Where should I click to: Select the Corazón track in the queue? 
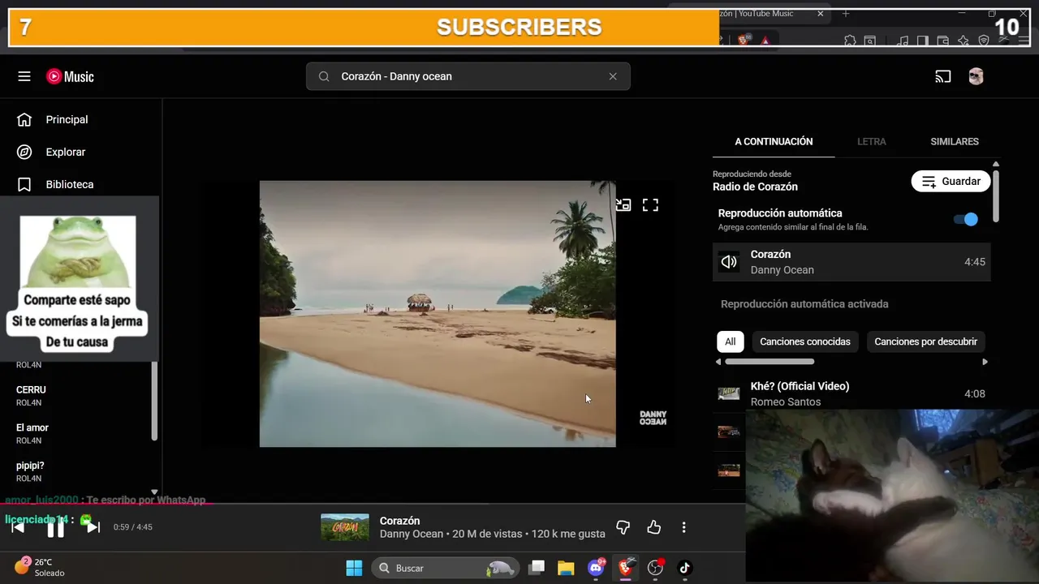(x=851, y=262)
